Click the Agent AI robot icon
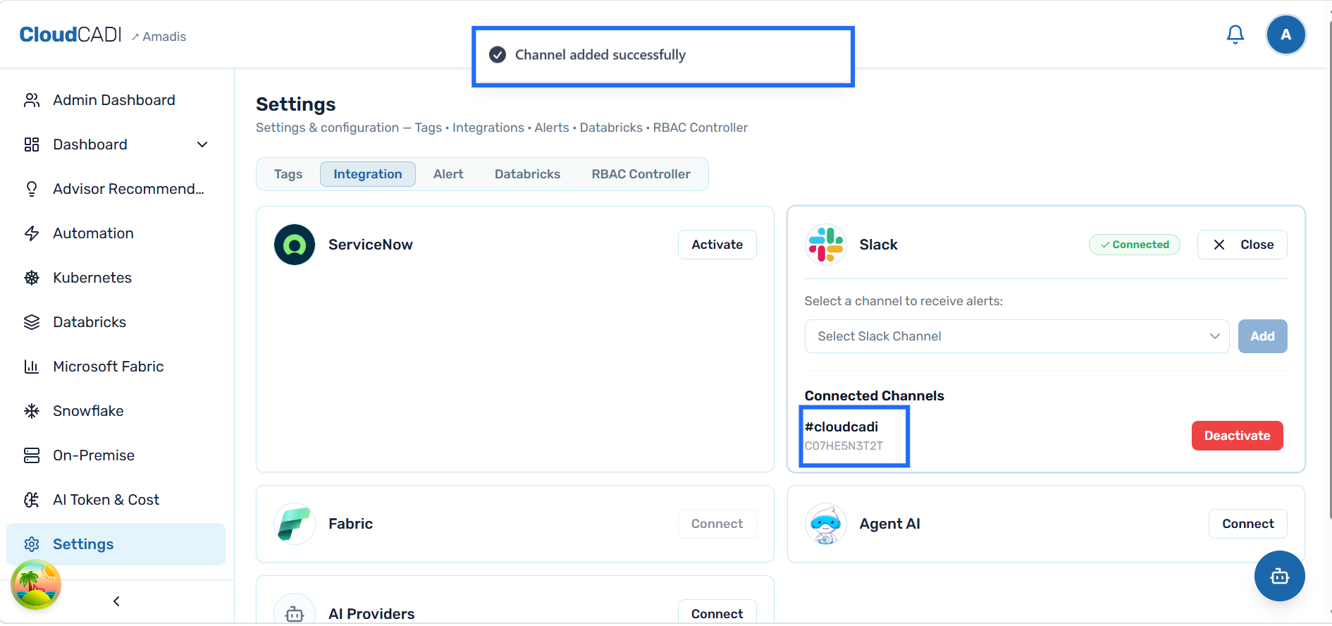Image resolution: width=1332 pixels, height=626 pixels. (826, 524)
